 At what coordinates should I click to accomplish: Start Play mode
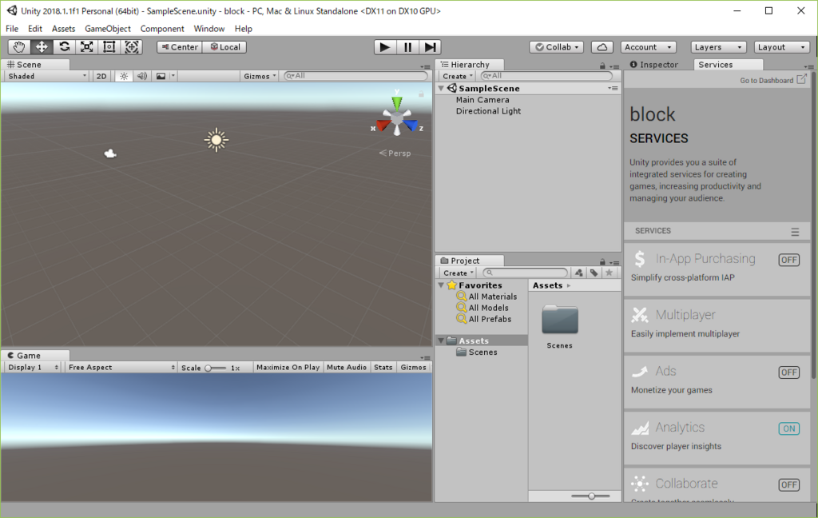click(385, 47)
